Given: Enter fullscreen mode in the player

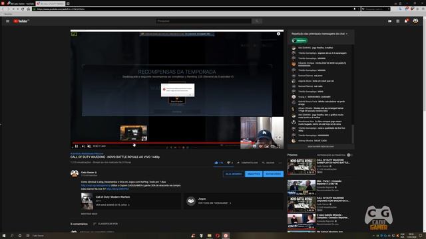Looking at the screenshot, I should (278, 146).
